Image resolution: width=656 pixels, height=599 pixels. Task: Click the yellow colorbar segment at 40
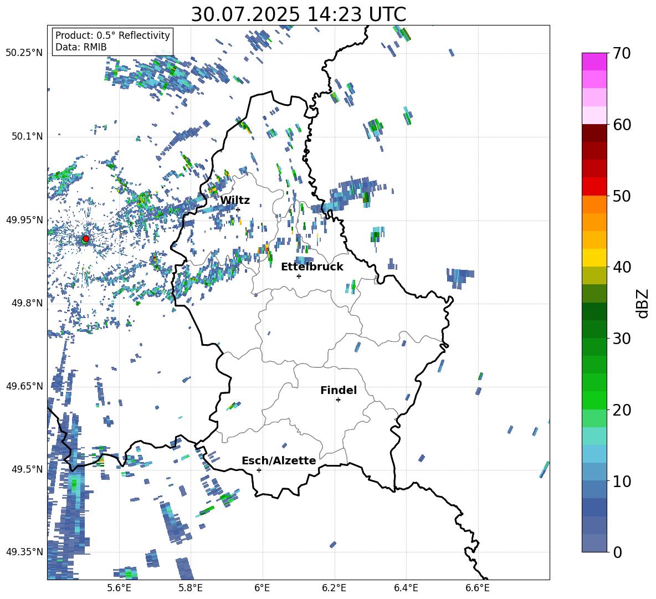[x=594, y=258]
